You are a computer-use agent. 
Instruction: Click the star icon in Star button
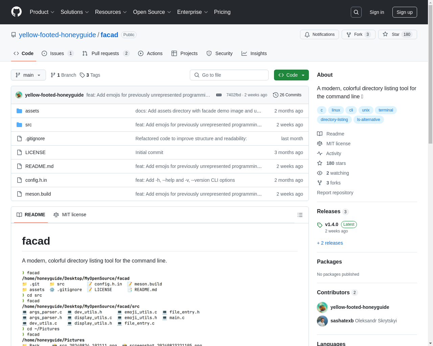[x=385, y=34]
